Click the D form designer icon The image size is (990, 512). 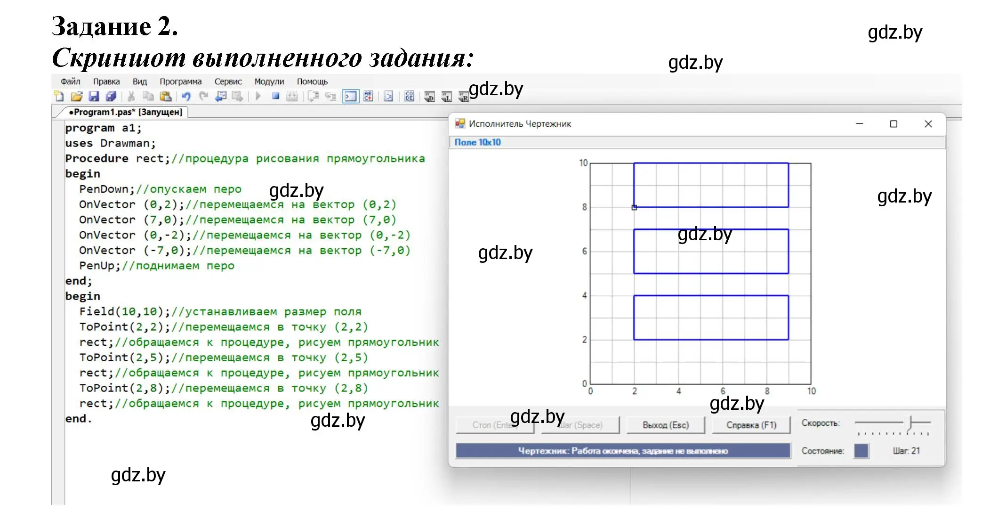click(429, 97)
